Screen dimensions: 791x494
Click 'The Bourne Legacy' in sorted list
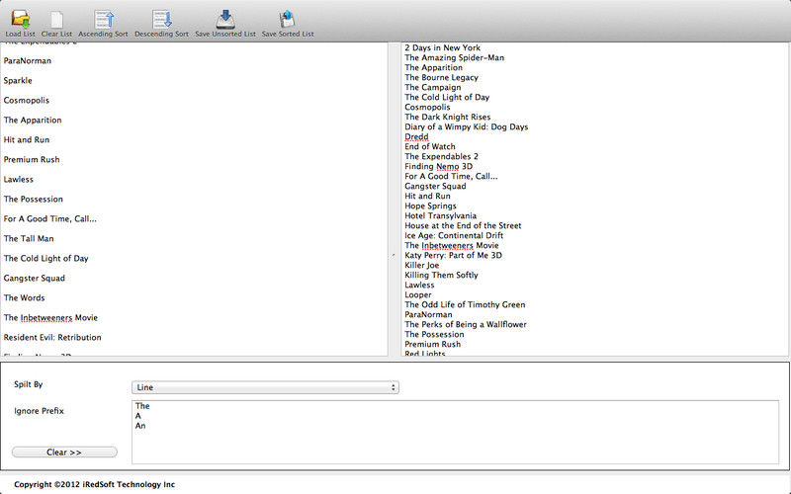(441, 78)
